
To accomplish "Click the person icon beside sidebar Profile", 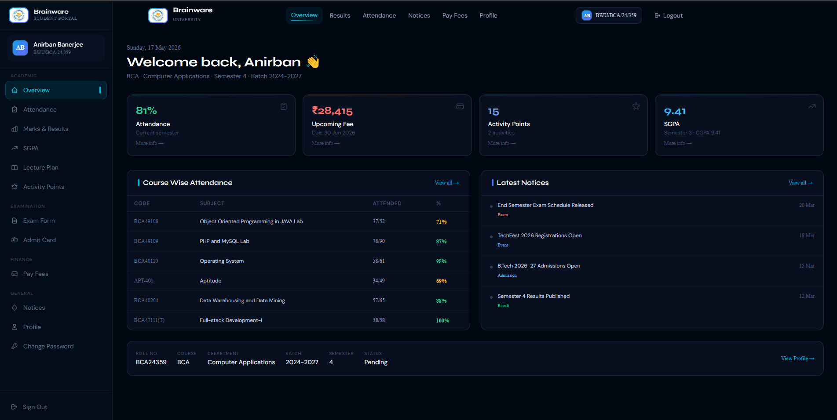I will click(15, 327).
